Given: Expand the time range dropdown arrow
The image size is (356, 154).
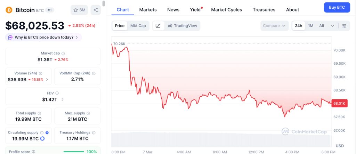Looking at the screenshot, I should pos(332,26).
